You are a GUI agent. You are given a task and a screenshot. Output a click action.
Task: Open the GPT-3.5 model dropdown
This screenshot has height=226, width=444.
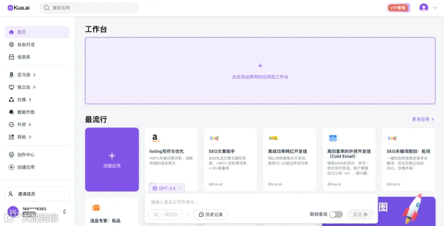[167, 188]
